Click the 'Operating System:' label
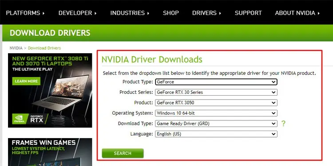 coord(132,113)
